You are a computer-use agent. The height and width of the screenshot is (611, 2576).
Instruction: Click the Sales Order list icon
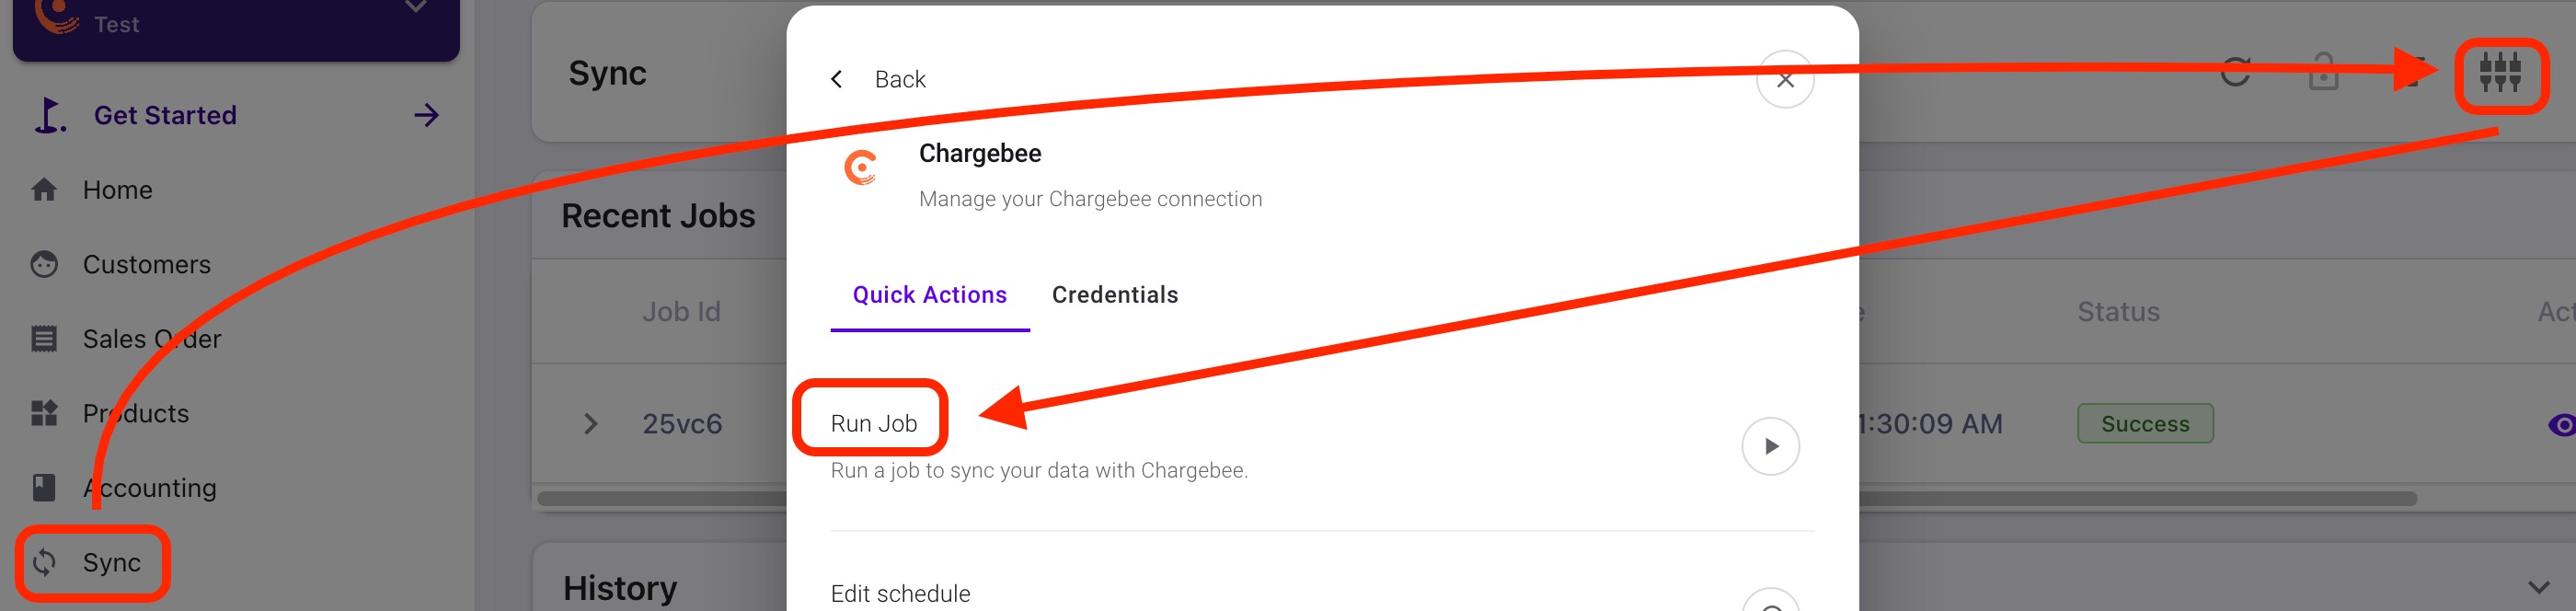click(x=44, y=339)
